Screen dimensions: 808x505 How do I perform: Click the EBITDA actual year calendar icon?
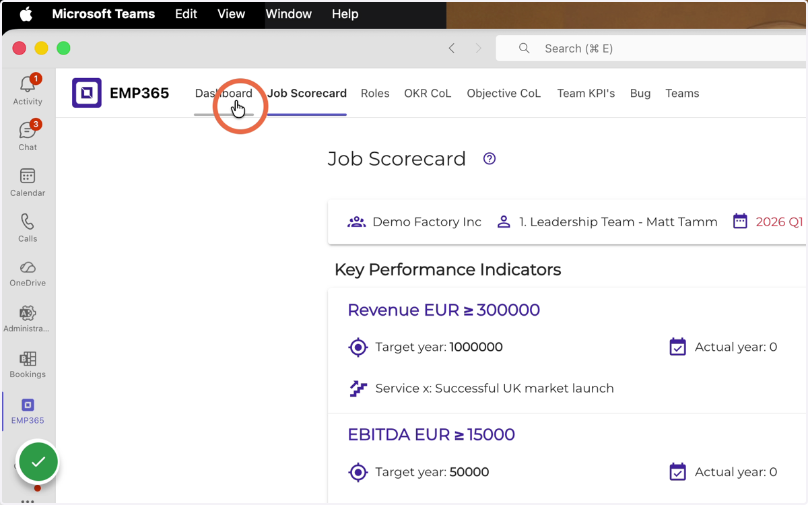678,471
